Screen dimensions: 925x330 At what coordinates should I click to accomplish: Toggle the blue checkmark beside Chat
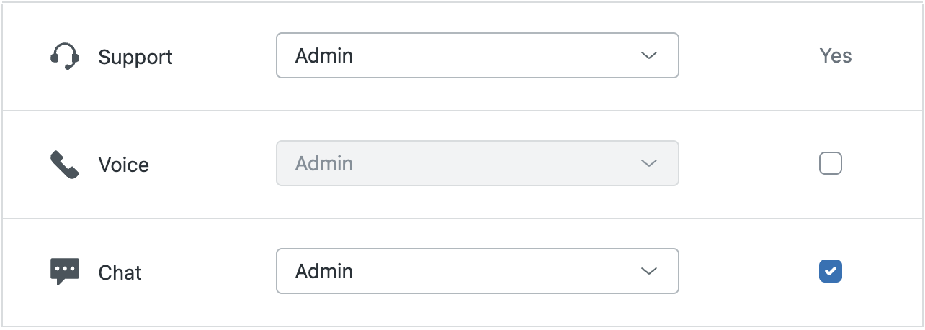831,271
